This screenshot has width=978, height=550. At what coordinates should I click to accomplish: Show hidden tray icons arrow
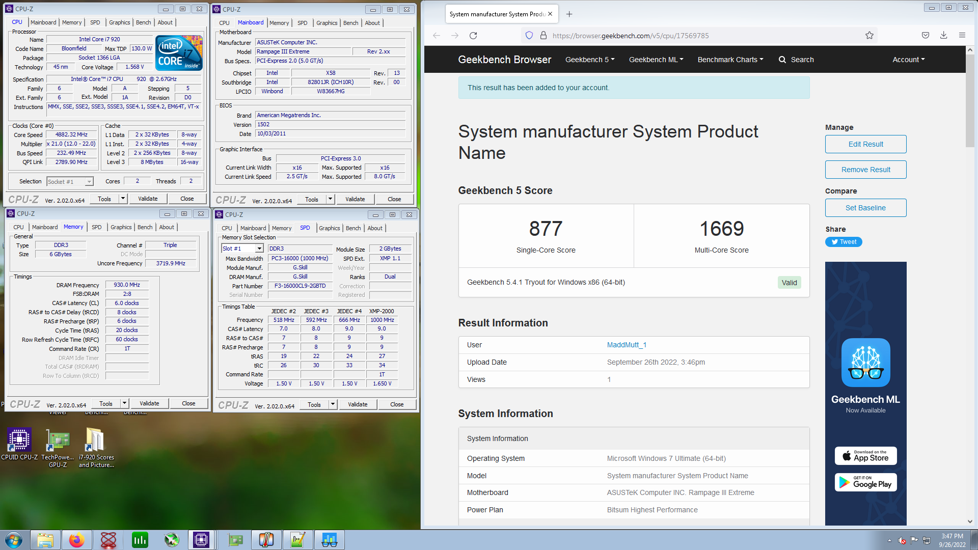(x=889, y=540)
